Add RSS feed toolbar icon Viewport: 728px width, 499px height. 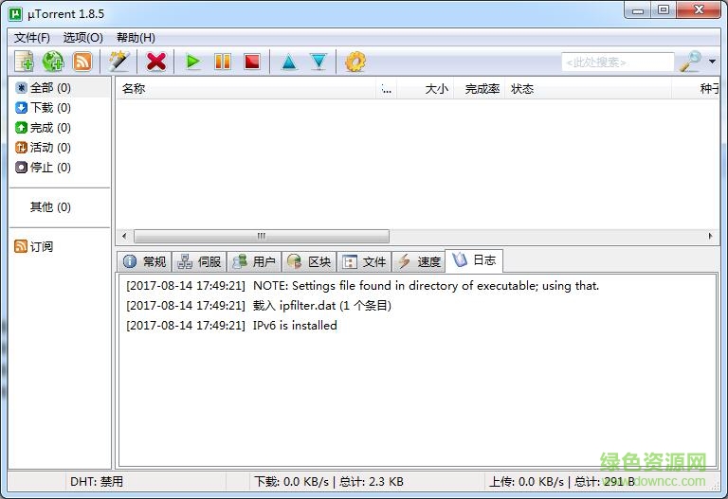(x=82, y=62)
